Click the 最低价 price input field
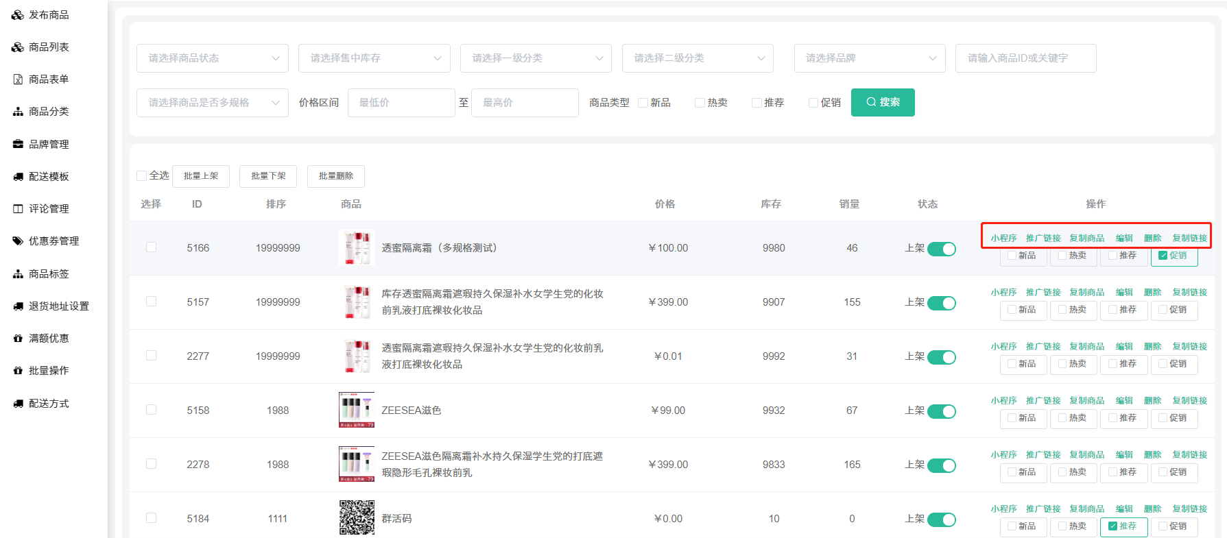The image size is (1227, 538). click(401, 103)
